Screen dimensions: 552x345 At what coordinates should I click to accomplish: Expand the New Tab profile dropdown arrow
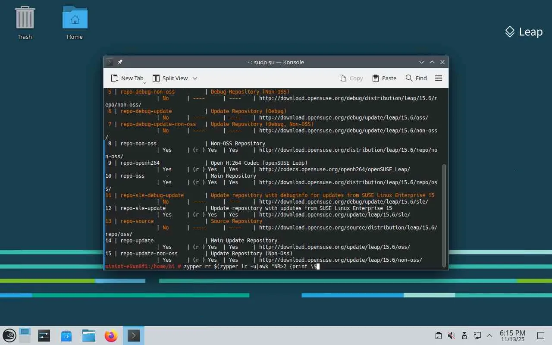pyautogui.click(x=144, y=82)
